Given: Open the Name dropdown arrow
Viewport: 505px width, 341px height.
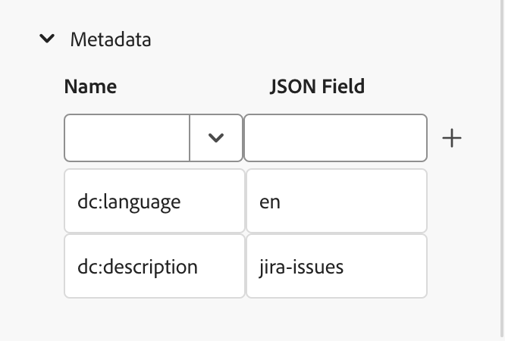Looking at the screenshot, I should click(x=216, y=138).
